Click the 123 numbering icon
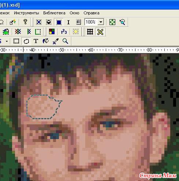 point(64,32)
